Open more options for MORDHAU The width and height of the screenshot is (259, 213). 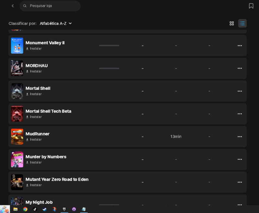click(x=240, y=69)
